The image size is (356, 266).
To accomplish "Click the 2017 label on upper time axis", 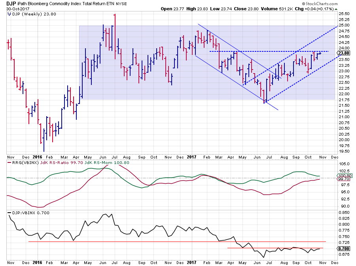I will pyautogui.click(x=191, y=157).
